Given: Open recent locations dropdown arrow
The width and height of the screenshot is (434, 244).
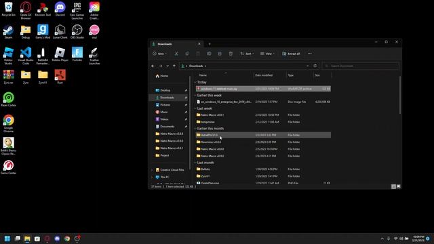Looking at the screenshot, I should coord(167,66).
